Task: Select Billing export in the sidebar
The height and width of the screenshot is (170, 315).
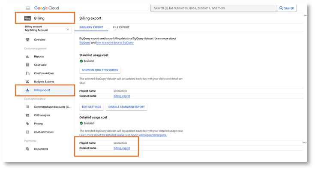Action: pyautogui.click(x=42, y=90)
